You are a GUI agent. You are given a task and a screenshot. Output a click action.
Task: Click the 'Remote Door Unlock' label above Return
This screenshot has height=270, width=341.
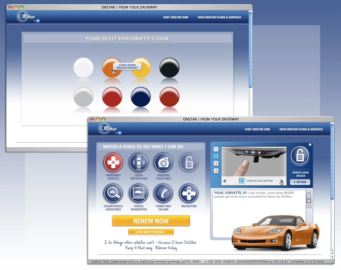pos(300,174)
